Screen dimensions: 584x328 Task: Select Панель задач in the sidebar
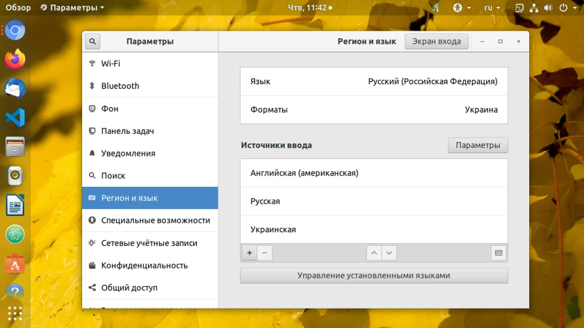150,131
